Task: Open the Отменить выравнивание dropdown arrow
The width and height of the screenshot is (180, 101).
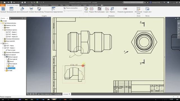Action: pos(125,13)
